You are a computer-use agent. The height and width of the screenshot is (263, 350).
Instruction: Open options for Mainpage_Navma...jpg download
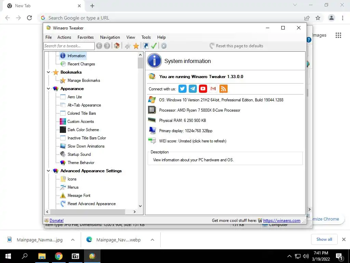[x=73, y=240]
